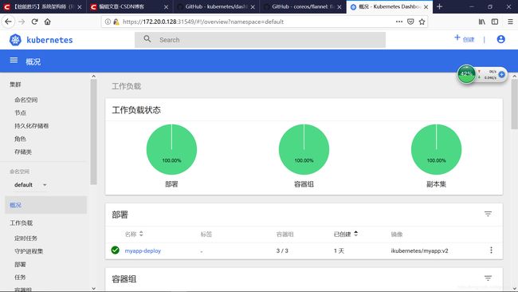
Task: Open 守护进程集 daemon sets in sidebar
Action: (x=29, y=251)
